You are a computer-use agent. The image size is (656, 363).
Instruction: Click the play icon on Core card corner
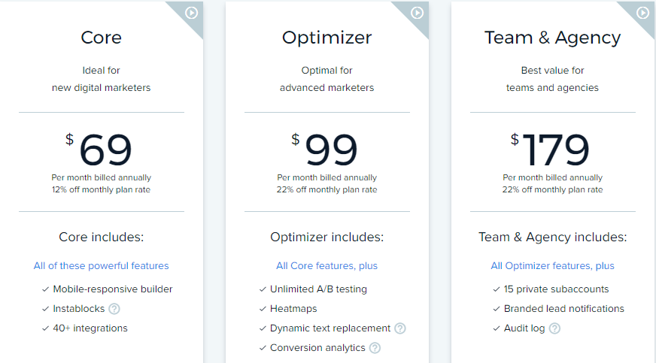192,13
